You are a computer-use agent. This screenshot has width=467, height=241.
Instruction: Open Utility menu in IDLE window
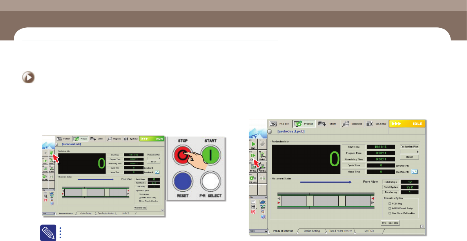click(x=328, y=124)
